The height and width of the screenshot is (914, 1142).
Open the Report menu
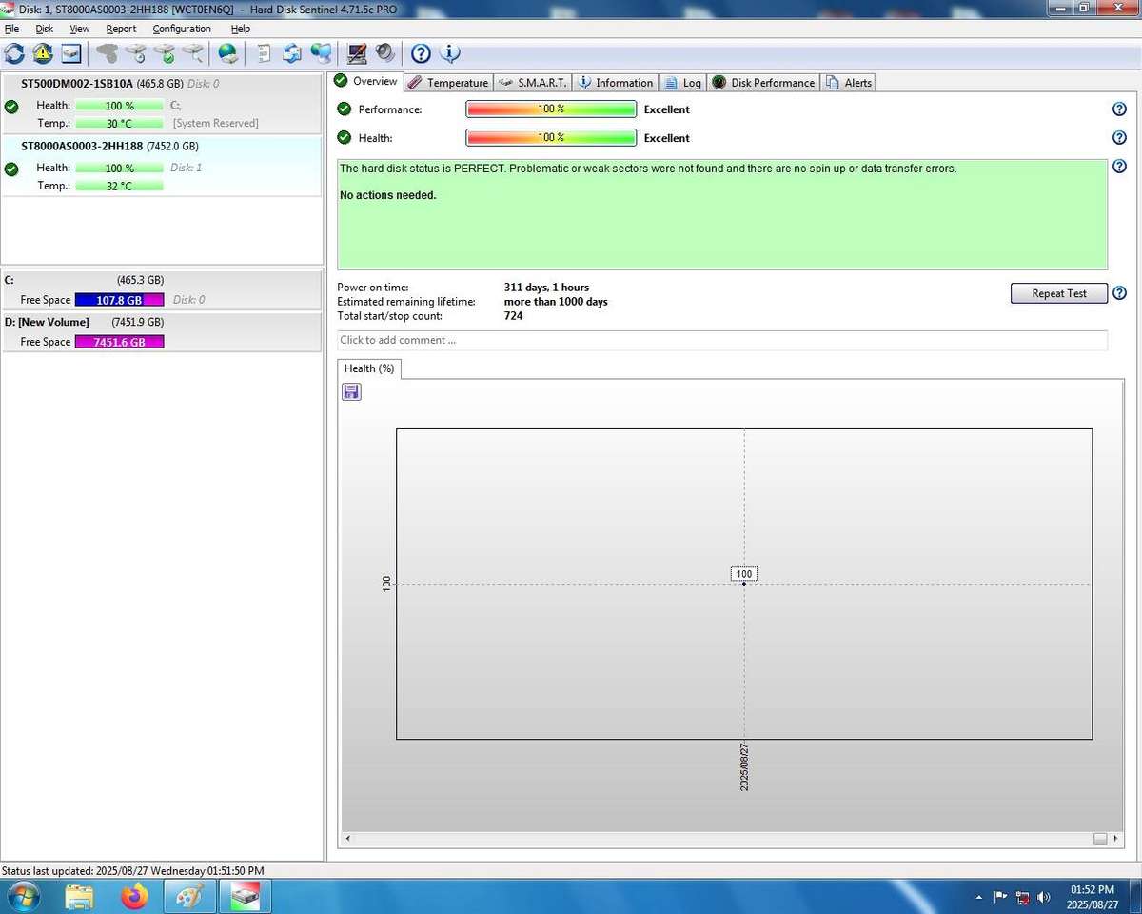pos(121,29)
